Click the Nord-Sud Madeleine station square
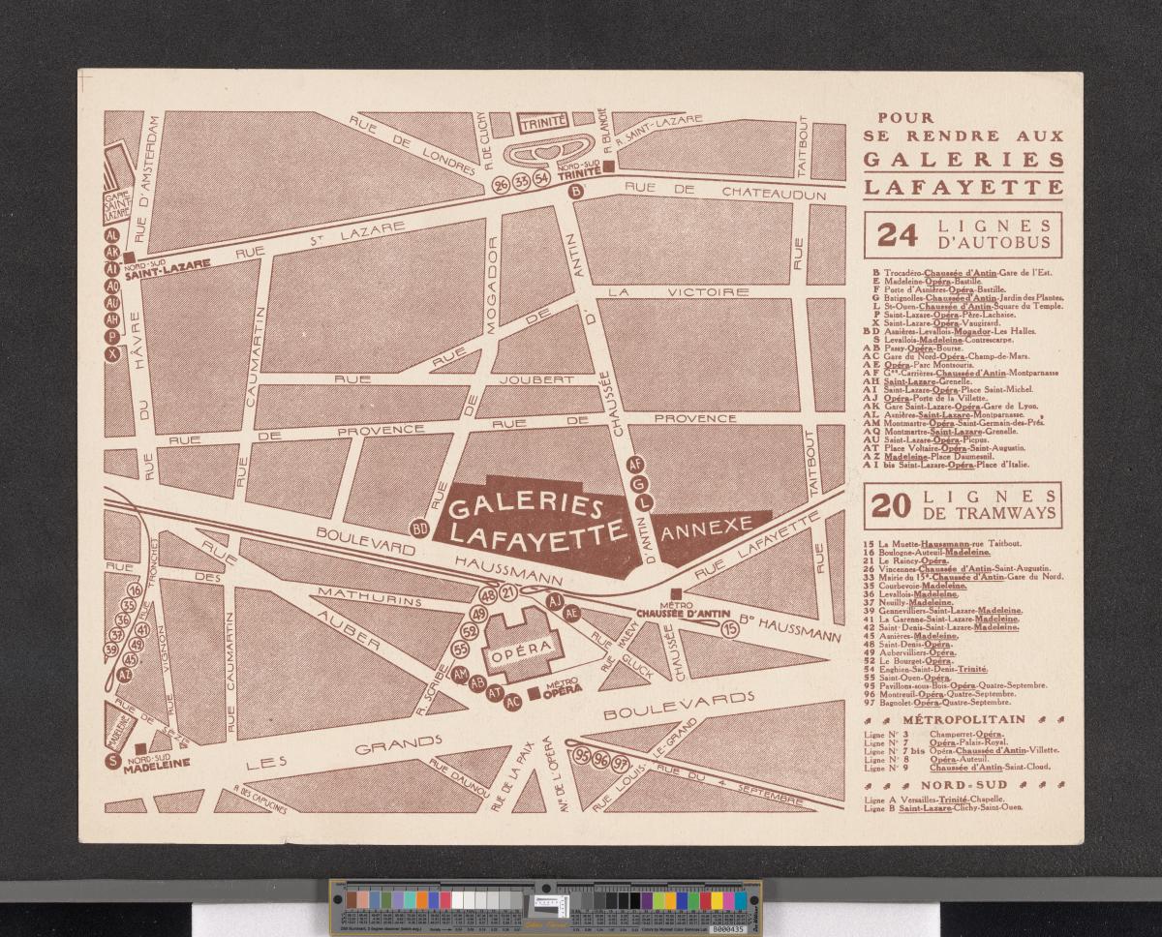The width and height of the screenshot is (1162, 937). (x=141, y=748)
